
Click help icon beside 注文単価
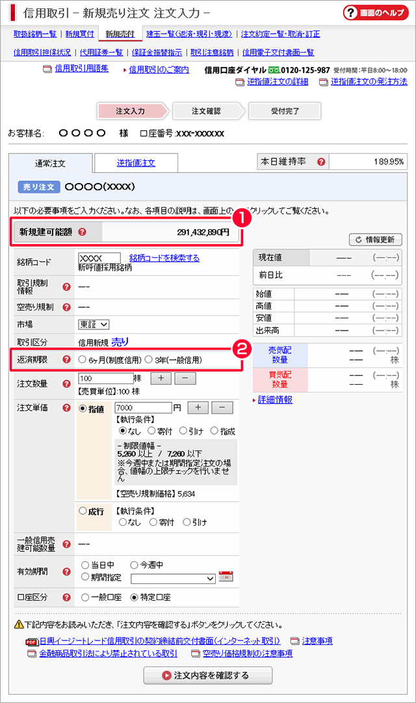66,408
